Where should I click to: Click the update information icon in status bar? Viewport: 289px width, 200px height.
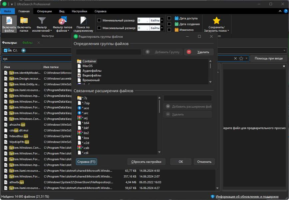point(212,196)
